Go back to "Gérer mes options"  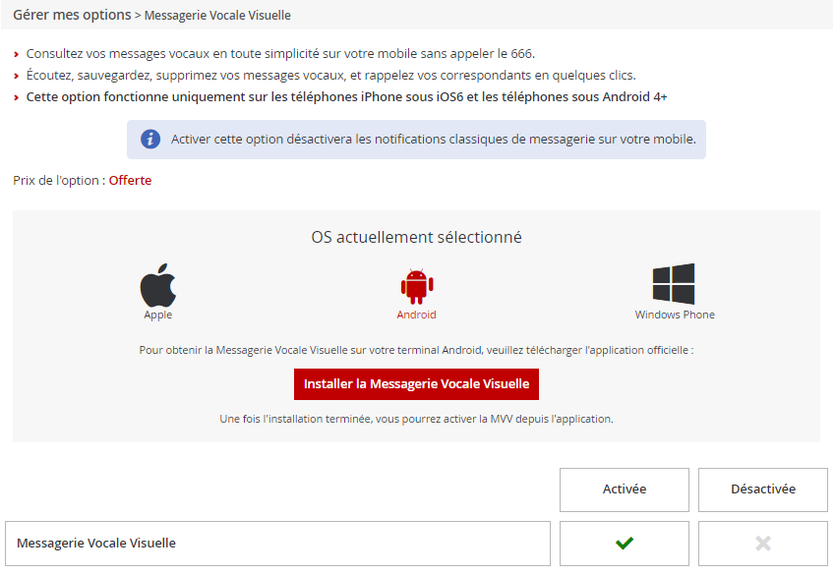72,15
